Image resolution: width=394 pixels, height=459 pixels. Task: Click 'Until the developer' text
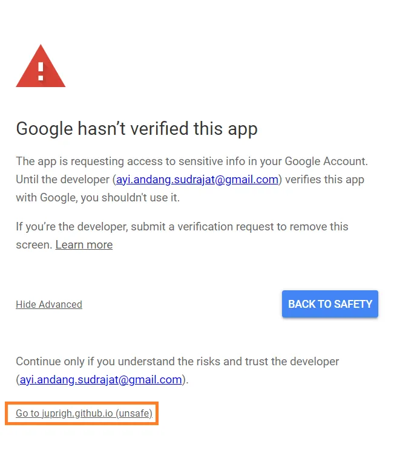tap(63, 180)
